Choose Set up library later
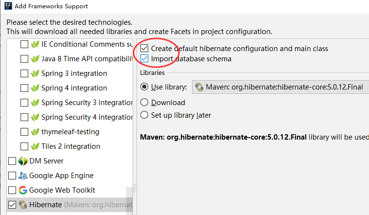The image size is (369, 215). 144,115
